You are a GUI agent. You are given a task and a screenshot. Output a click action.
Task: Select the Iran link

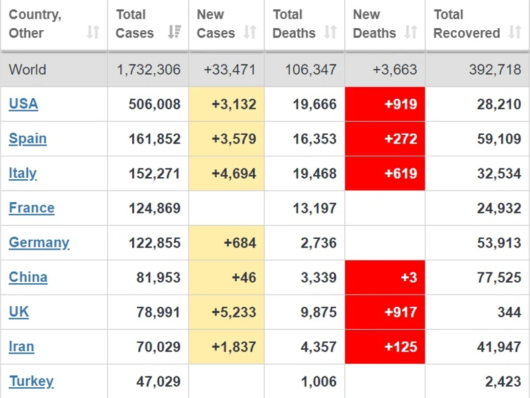tap(21, 347)
